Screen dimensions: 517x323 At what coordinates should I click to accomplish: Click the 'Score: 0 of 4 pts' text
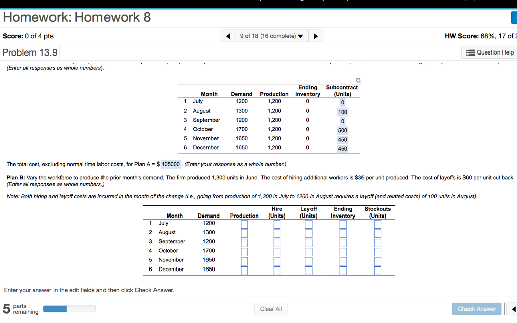[28, 36]
